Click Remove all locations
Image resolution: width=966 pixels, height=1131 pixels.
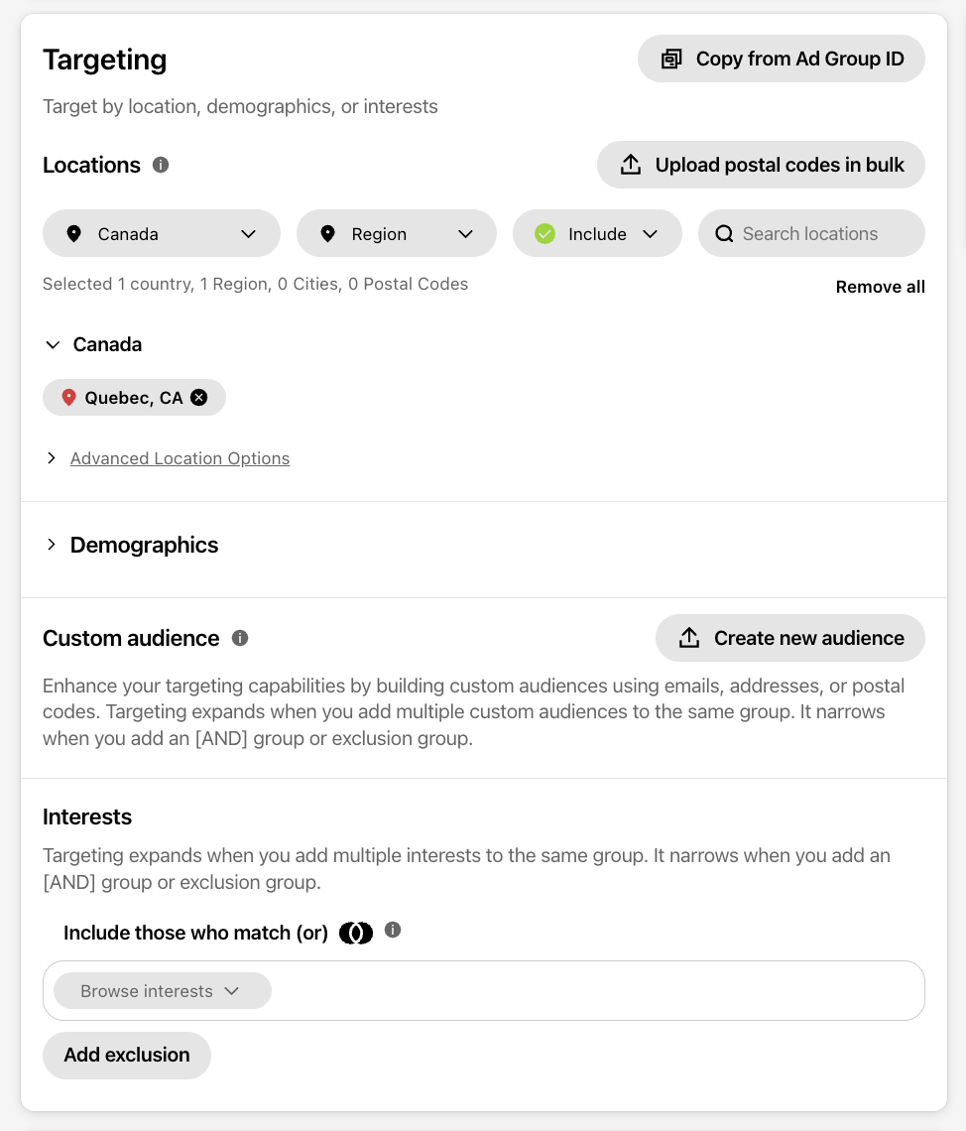tap(881, 287)
